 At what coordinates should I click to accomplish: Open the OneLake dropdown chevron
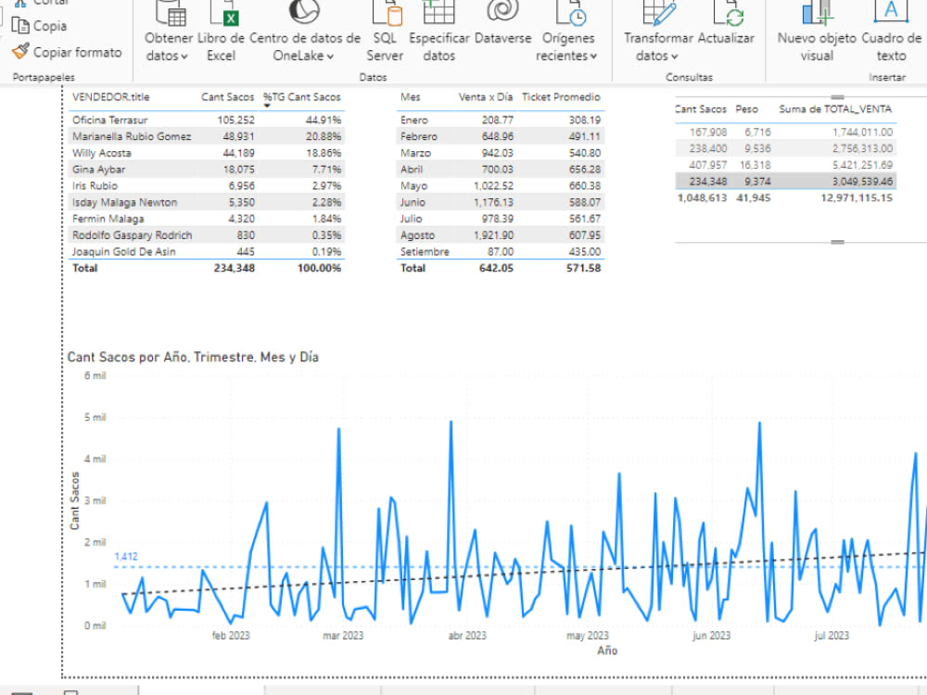[331, 57]
